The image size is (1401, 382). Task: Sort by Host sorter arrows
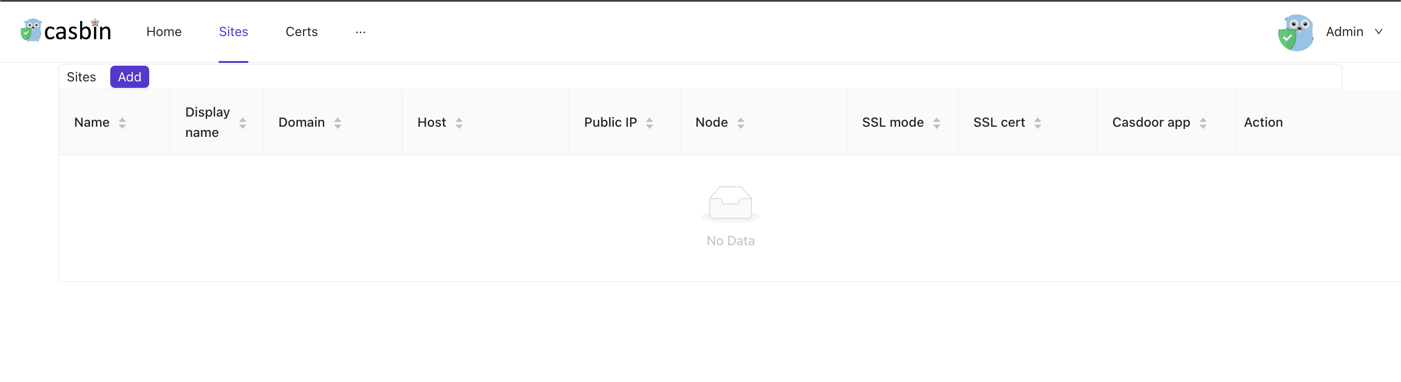pos(459,123)
